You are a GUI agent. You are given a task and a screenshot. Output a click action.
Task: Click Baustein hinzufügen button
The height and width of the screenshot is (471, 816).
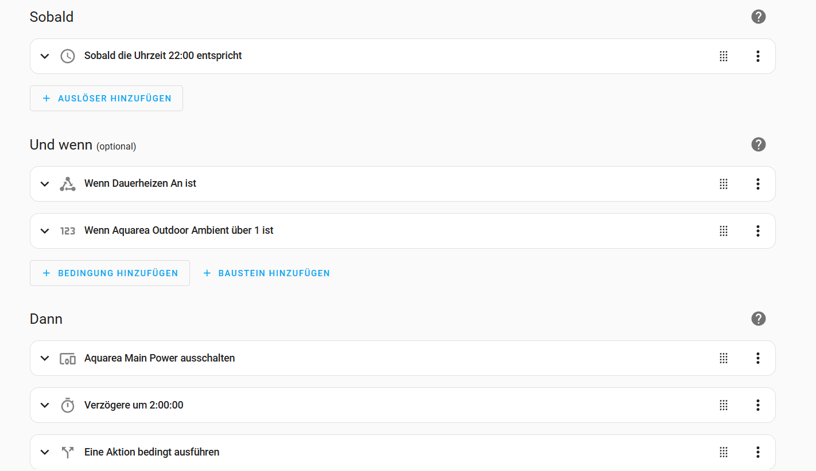coord(266,273)
